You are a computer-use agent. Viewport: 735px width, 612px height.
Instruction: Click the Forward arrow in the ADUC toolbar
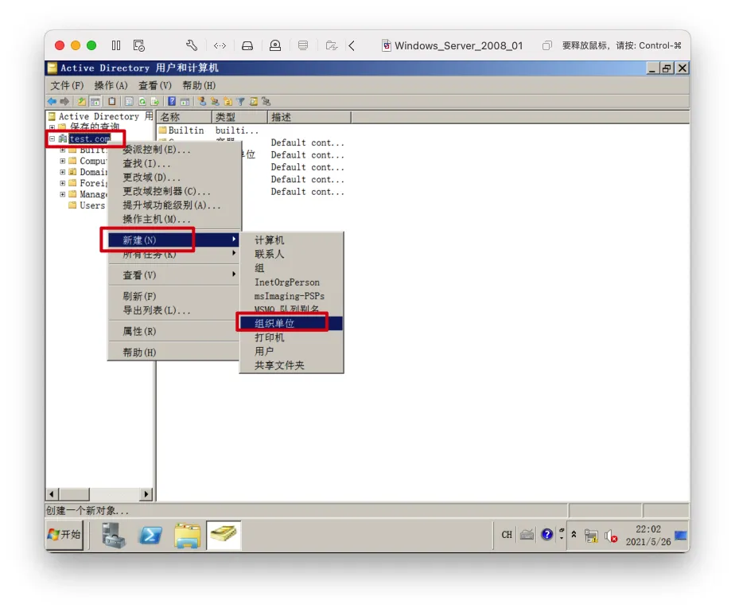(64, 101)
